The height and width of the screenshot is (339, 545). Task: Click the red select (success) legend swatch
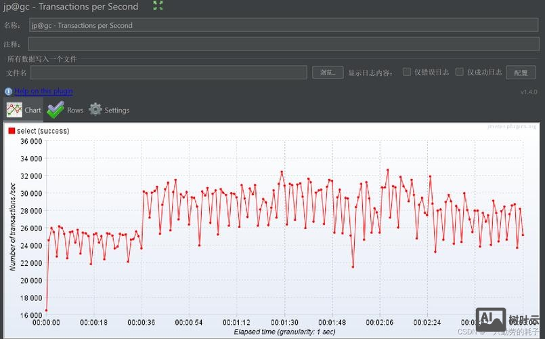[x=12, y=130]
